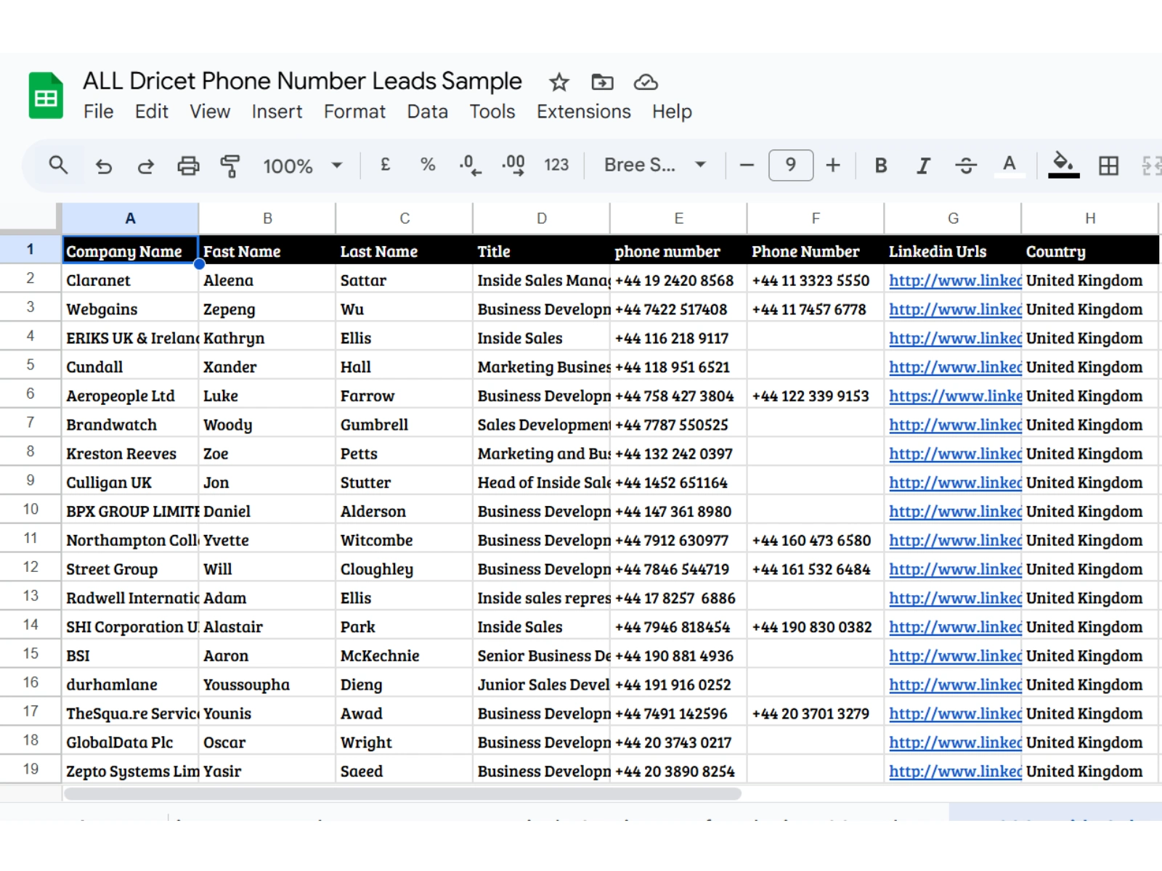The image size is (1162, 871).
Task: Open the zoom level dropdown
Action: pyautogui.click(x=302, y=166)
